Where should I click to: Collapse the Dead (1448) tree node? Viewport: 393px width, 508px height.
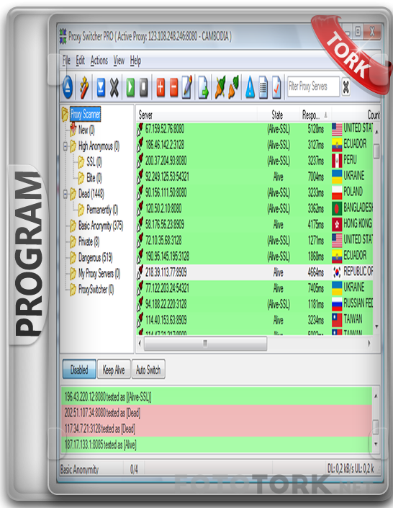coord(65,194)
